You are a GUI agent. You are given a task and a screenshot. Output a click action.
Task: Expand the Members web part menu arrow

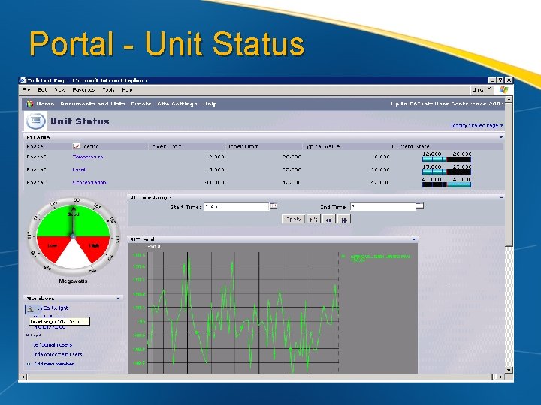coord(119,298)
